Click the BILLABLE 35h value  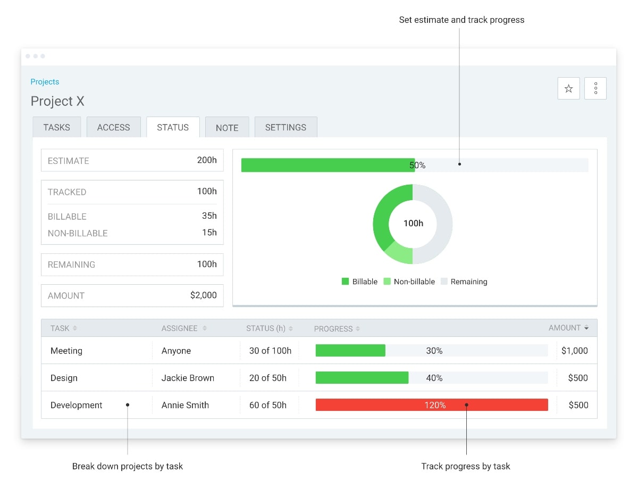click(209, 216)
